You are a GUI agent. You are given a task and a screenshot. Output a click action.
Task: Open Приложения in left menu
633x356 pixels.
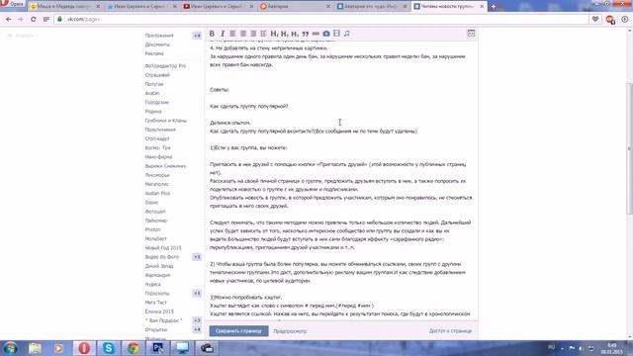click(159, 36)
